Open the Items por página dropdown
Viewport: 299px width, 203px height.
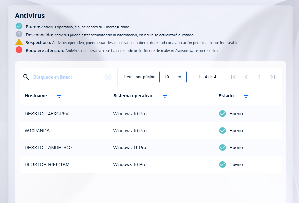173,77
